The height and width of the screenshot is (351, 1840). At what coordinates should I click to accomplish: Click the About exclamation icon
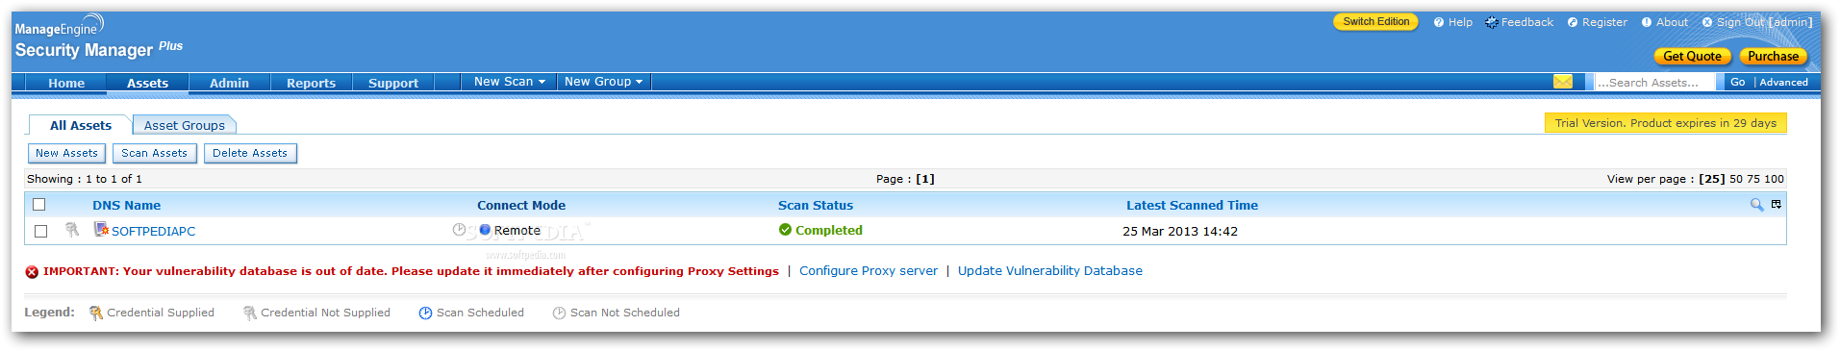[1647, 22]
